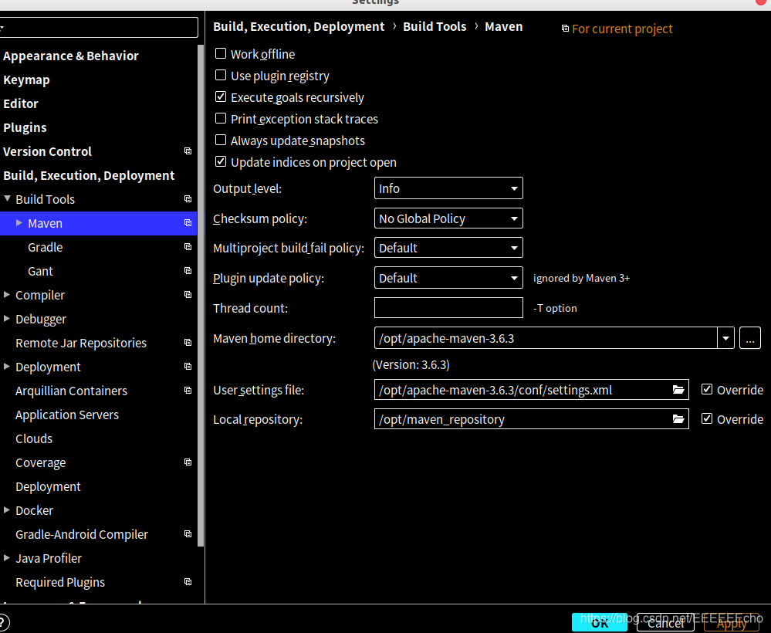Open Maven home directory dropdown arrow
This screenshot has height=633, width=771.
[x=725, y=338]
